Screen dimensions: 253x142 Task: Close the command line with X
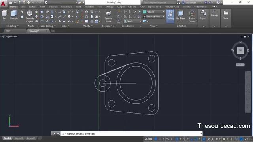(x=55, y=134)
